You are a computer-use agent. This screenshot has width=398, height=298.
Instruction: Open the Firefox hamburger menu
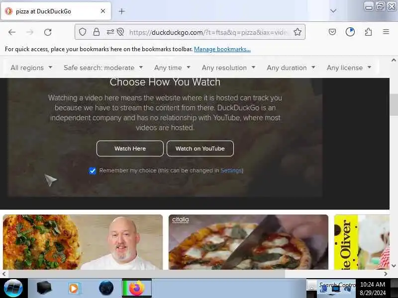coord(386,32)
